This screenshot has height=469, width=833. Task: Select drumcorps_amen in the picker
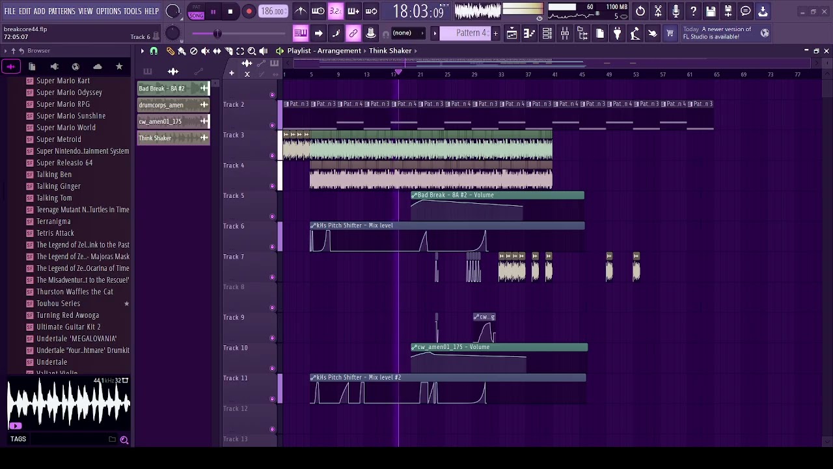173,105
